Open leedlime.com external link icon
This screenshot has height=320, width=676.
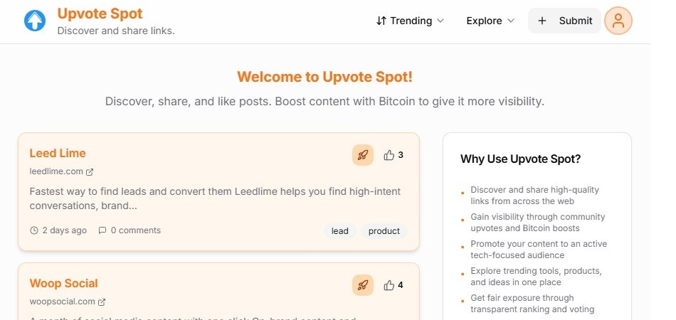[90, 171]
